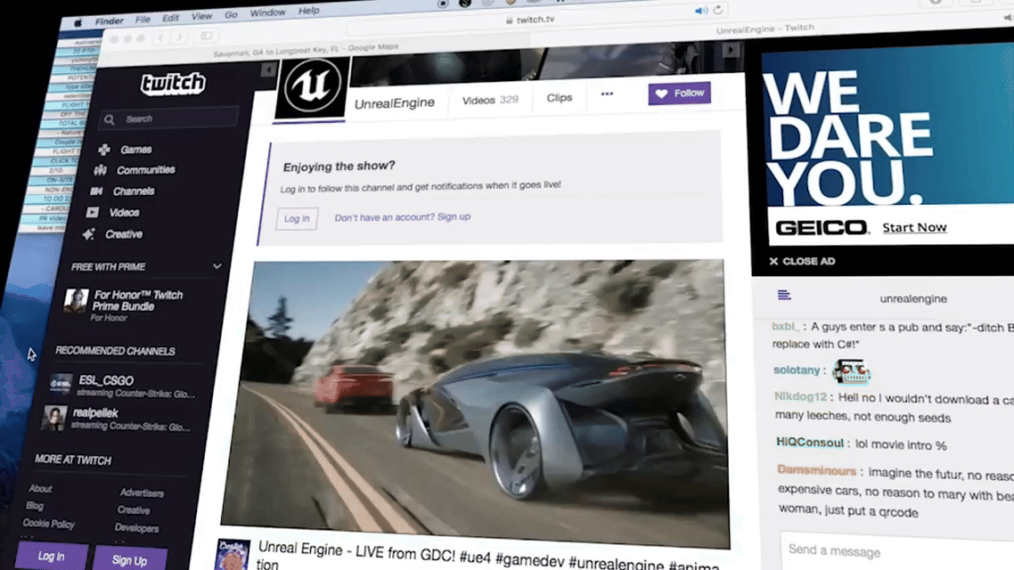Click the Twitch logo in the sidebar
The width and height of the screenshot is (1014, 570).
coord(174,84)
